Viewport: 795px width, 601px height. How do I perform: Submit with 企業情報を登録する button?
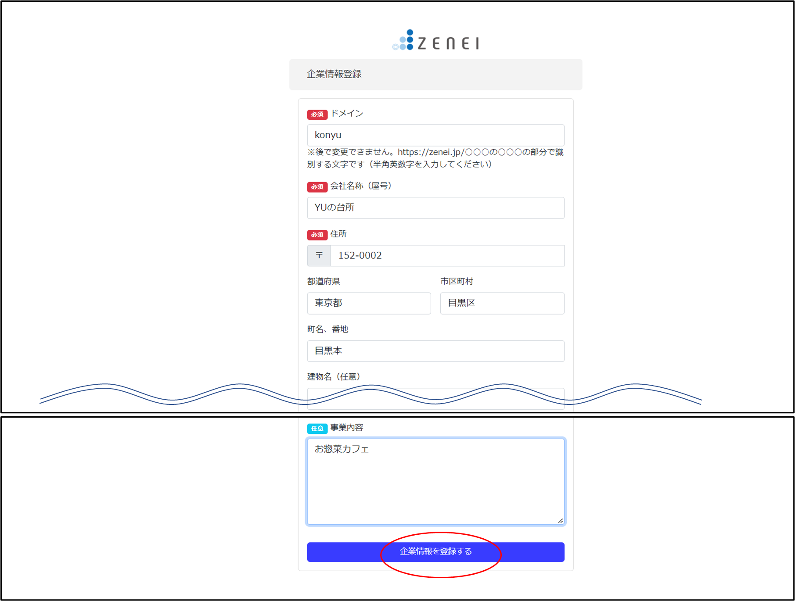435,552
